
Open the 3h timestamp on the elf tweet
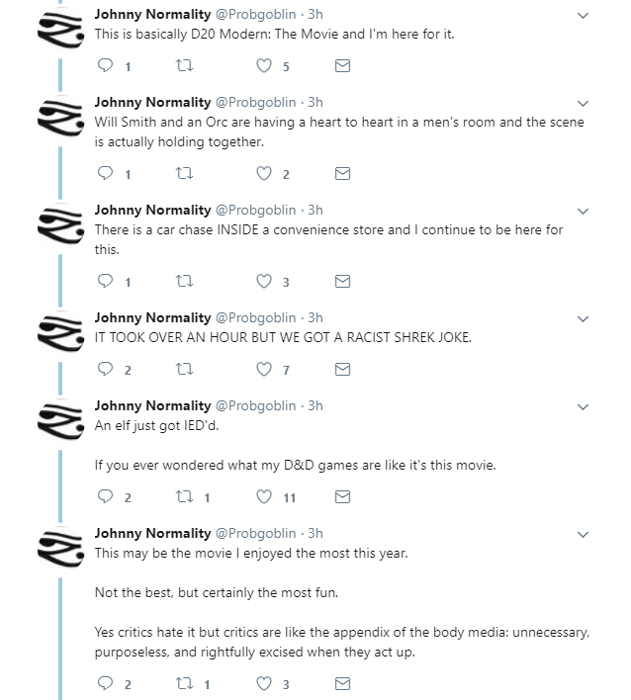click(315, 405)
